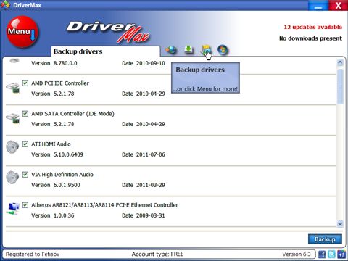Click the Windows logo toolbar icon

tap(223, 50)
